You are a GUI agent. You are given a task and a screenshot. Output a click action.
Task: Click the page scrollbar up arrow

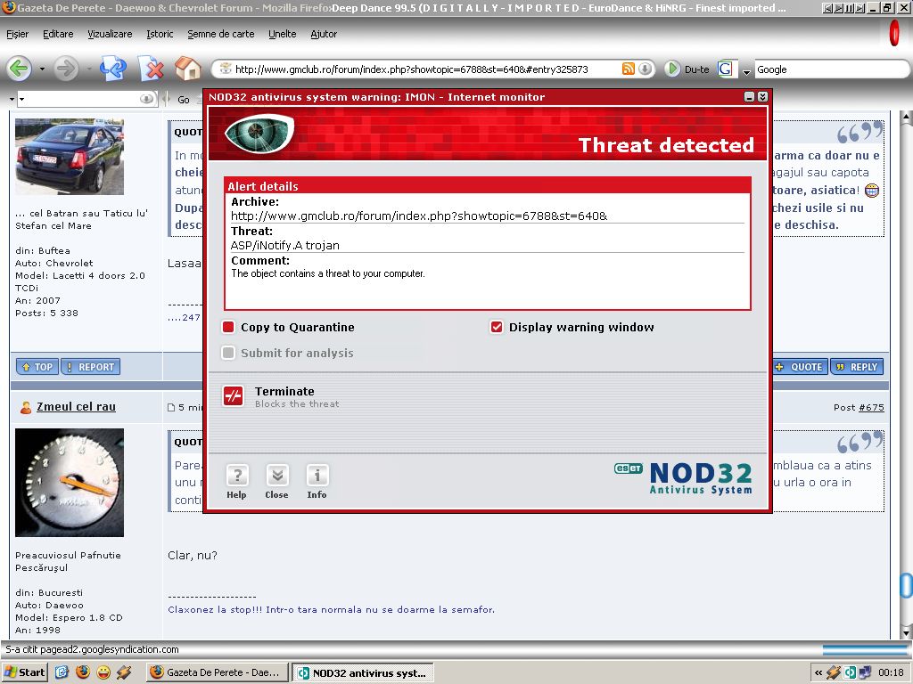tap(906, 117)
